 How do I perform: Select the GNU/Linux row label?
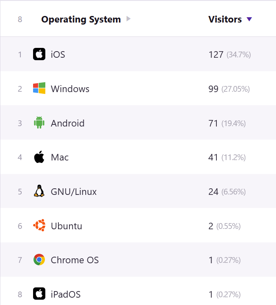pos(74,192)
